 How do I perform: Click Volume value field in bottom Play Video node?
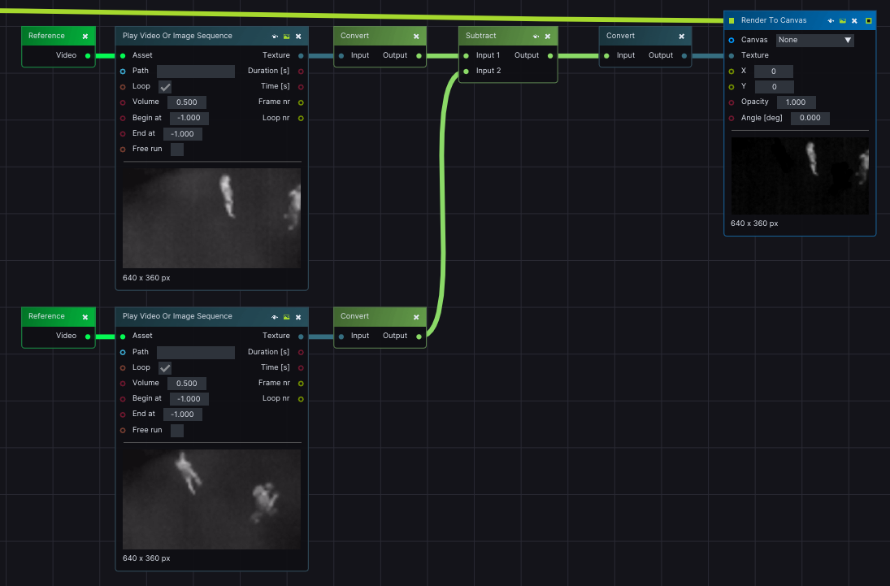[187, 384]
